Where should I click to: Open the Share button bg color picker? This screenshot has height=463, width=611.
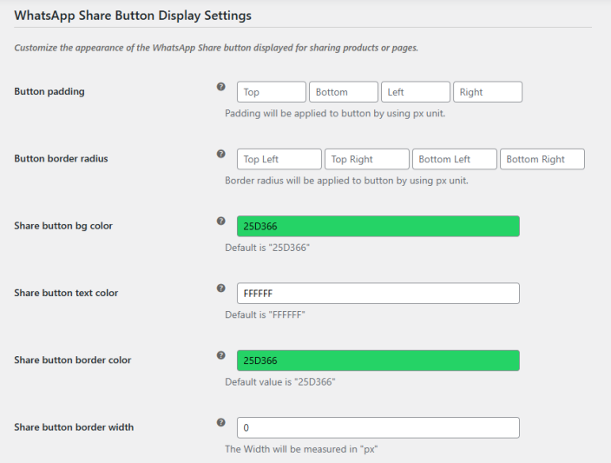pyautogui.click(x=378, y=226)
